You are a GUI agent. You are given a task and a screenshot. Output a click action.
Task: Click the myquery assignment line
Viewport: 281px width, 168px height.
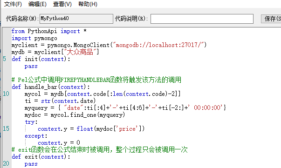(x=125, y=108)
